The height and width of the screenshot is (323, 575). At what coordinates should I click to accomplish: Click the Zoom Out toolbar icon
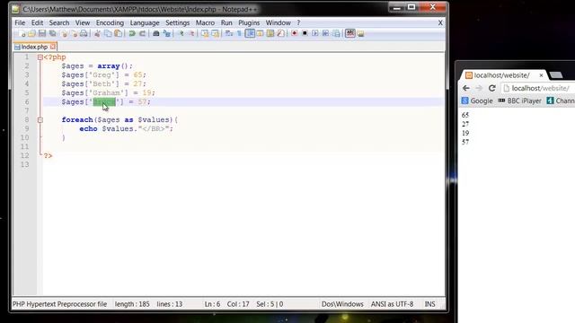192,34
